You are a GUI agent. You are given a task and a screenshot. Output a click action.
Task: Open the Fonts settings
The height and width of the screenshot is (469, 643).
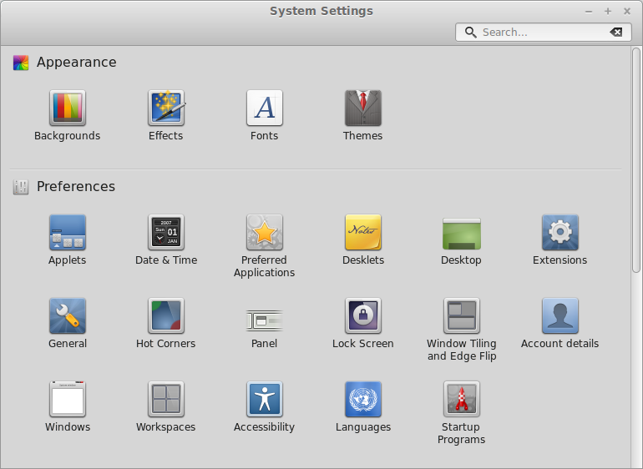coord(264,108)
